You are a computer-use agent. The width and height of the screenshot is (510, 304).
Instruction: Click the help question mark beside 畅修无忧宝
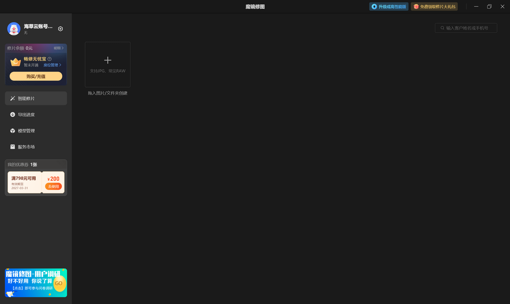49,59
